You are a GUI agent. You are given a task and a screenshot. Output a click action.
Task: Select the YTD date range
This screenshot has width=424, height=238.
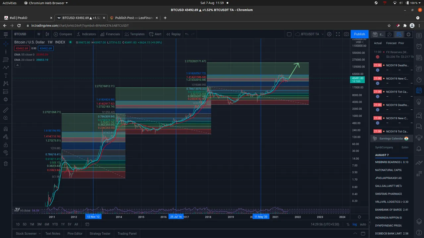click(x=55, y=224)
